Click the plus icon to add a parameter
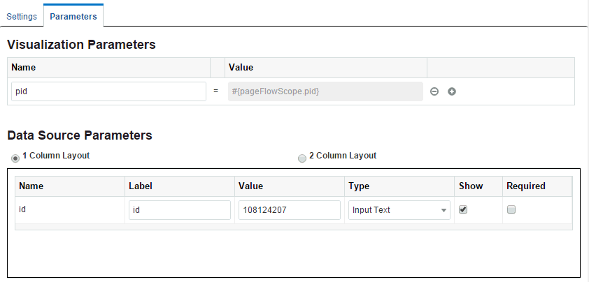 452,91
